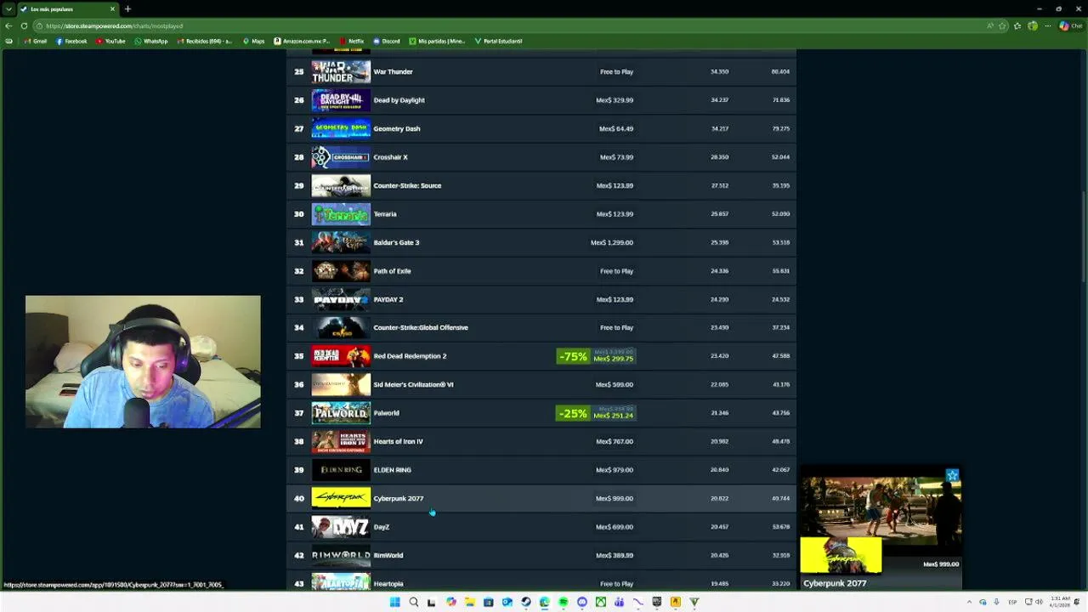Open the Discord icon in taskbar
Viewport: 1088px width, 612px height.
[x=582, y=602]
